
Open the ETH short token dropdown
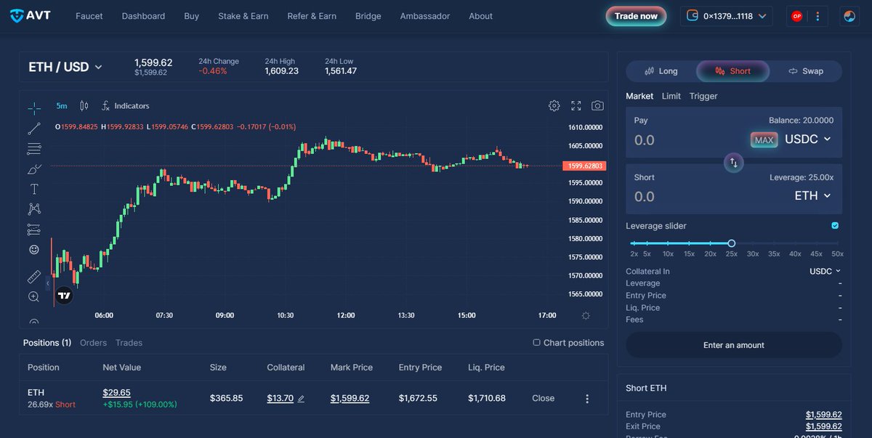[x=813, y=195]
